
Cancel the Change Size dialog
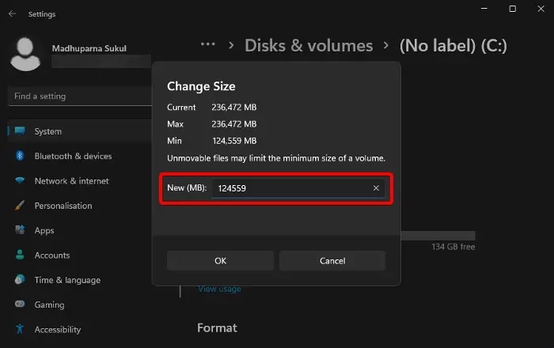tap(332, 261)
